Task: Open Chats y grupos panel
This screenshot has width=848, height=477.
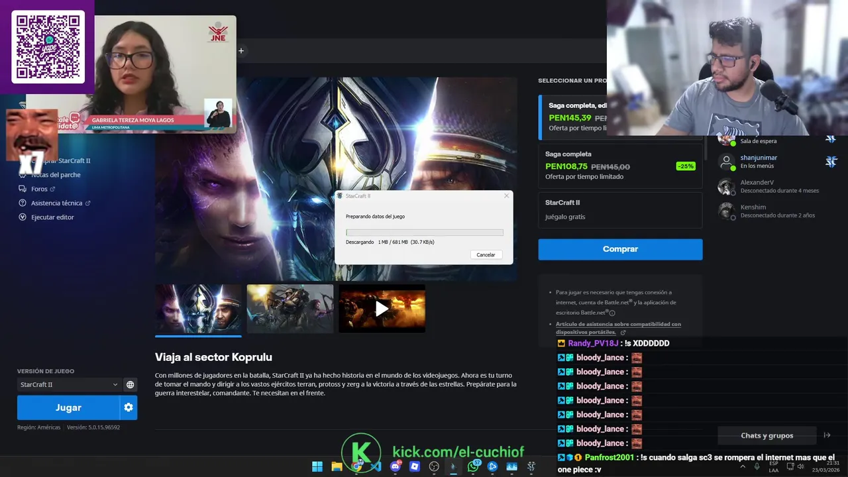Action: click(x=767, y=435)
